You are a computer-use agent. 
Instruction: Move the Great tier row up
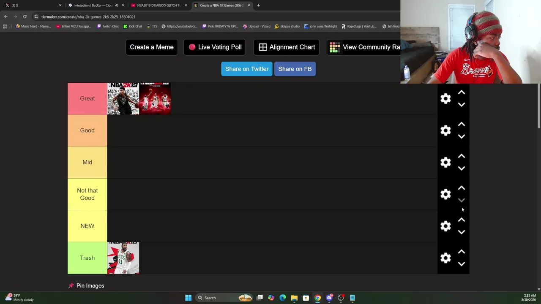tap(462, 92)
